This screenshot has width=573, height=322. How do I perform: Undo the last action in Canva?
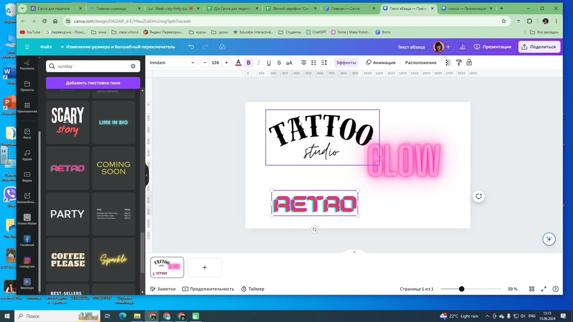click(191, 47)
